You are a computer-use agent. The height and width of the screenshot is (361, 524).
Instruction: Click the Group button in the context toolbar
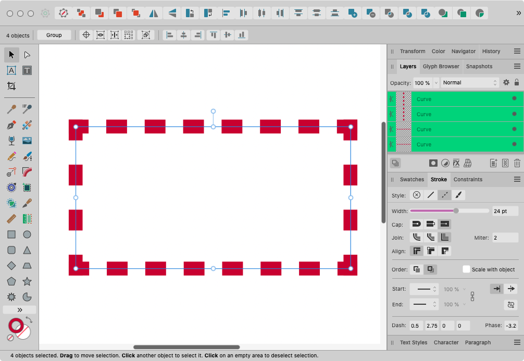[x=54, y=35]
